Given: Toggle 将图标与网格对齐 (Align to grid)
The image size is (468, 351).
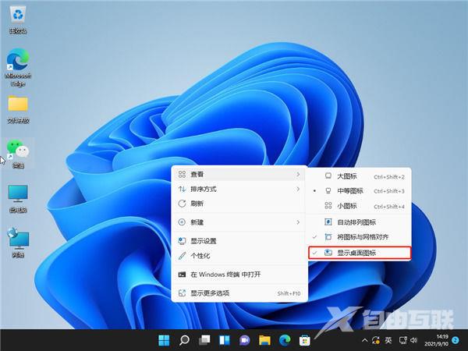Looking at the screenshot, I should 360,237.
